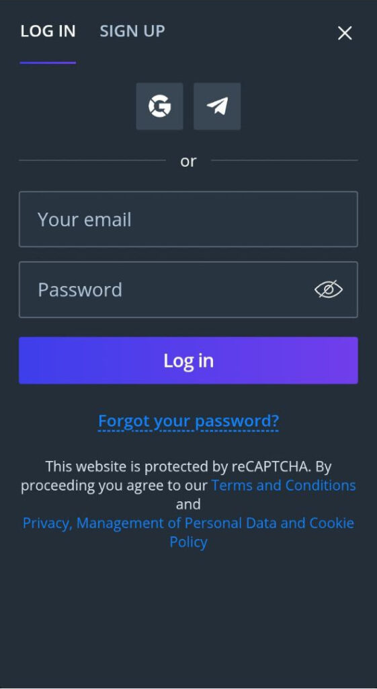Open the Forgot your password? link

188,421
